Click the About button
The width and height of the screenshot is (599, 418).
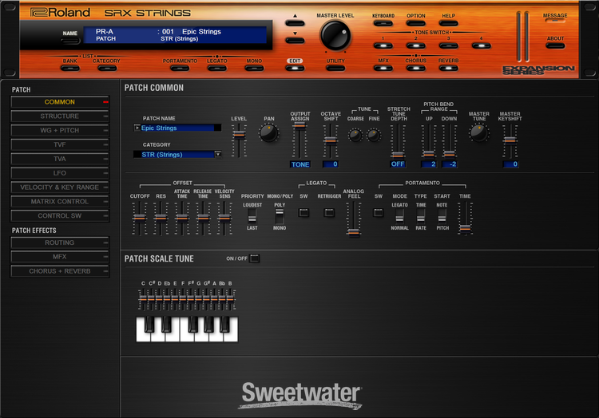click(555, 45)
